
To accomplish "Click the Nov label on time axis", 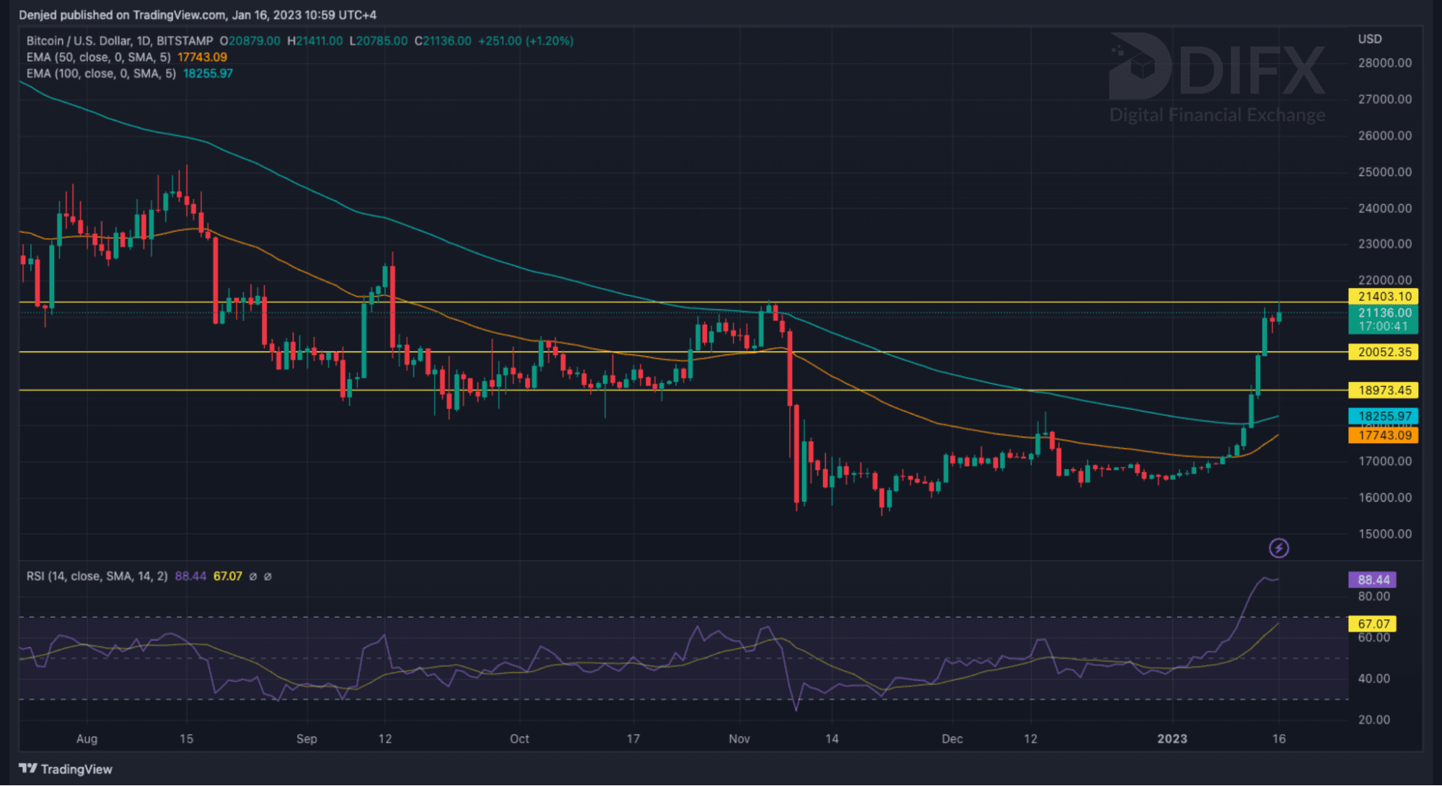I will tap(739, 738).
